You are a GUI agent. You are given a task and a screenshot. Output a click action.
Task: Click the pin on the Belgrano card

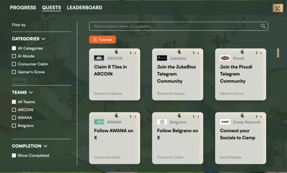pyautogui.click(x=180, y=115)
